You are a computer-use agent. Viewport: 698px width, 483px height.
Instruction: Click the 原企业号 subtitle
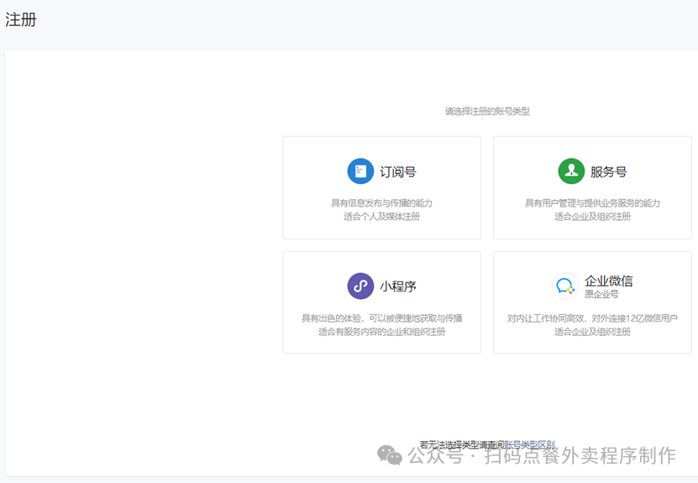pos(601,294)
